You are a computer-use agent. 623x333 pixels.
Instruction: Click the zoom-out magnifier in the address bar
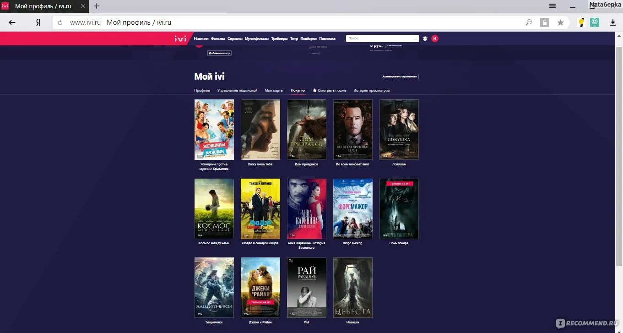click(529, 22)
